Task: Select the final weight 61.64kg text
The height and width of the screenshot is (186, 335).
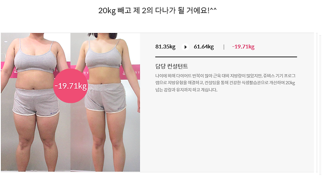Action: pyautogui.click(x=204, y=47)
